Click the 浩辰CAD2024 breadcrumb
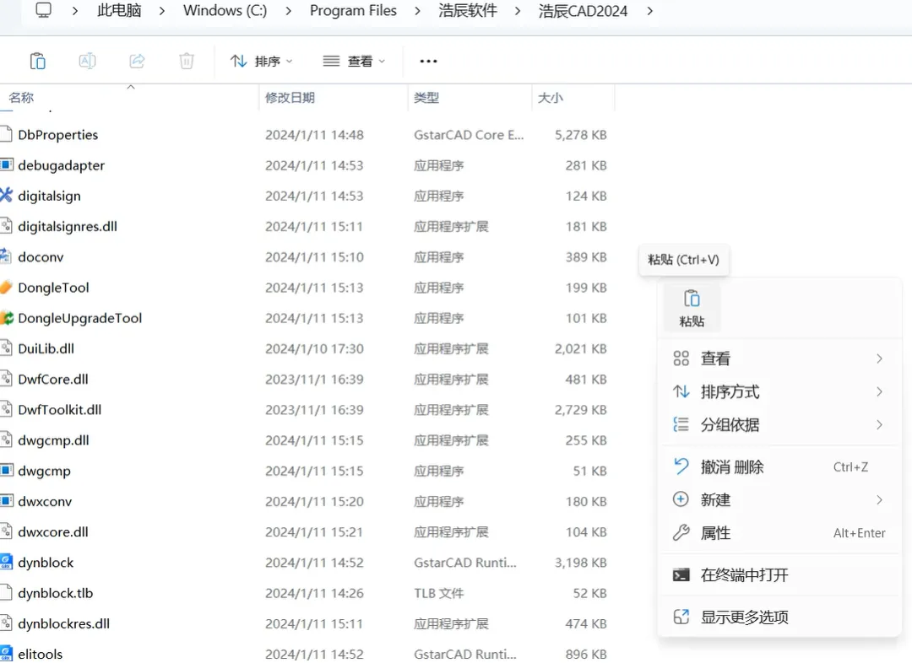 (583, 10)
